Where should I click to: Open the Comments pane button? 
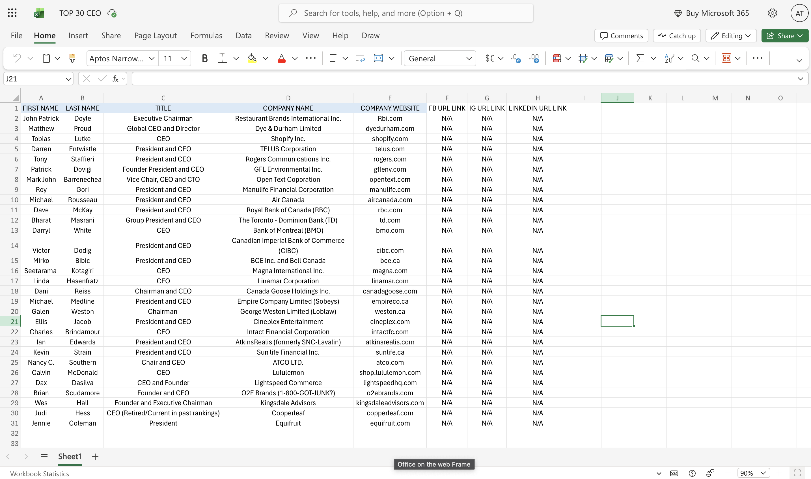[621, 36]
